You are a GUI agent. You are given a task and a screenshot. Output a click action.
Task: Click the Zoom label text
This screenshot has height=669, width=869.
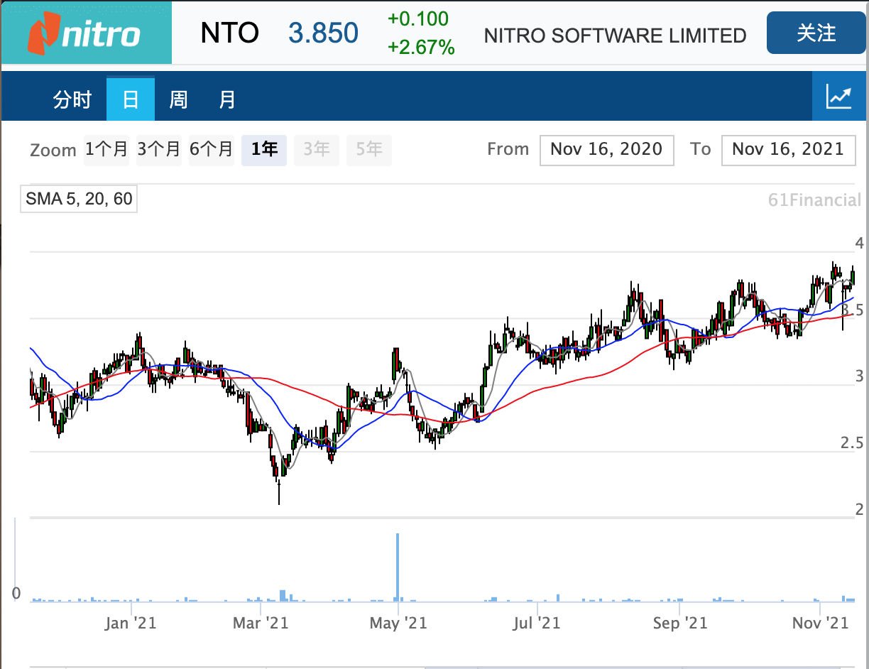[53, 151]
